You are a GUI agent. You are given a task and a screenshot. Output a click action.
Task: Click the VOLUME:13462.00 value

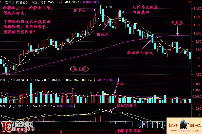tap(34, 80)
